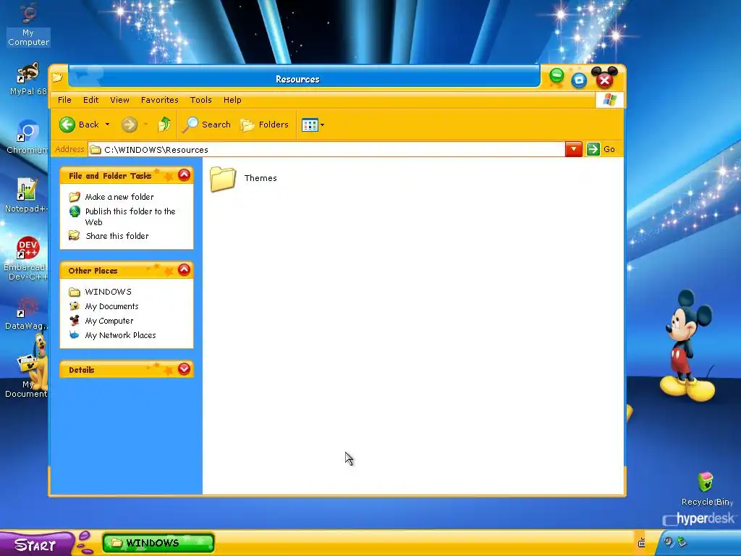Open the Tools menu

tap(201, 100)
